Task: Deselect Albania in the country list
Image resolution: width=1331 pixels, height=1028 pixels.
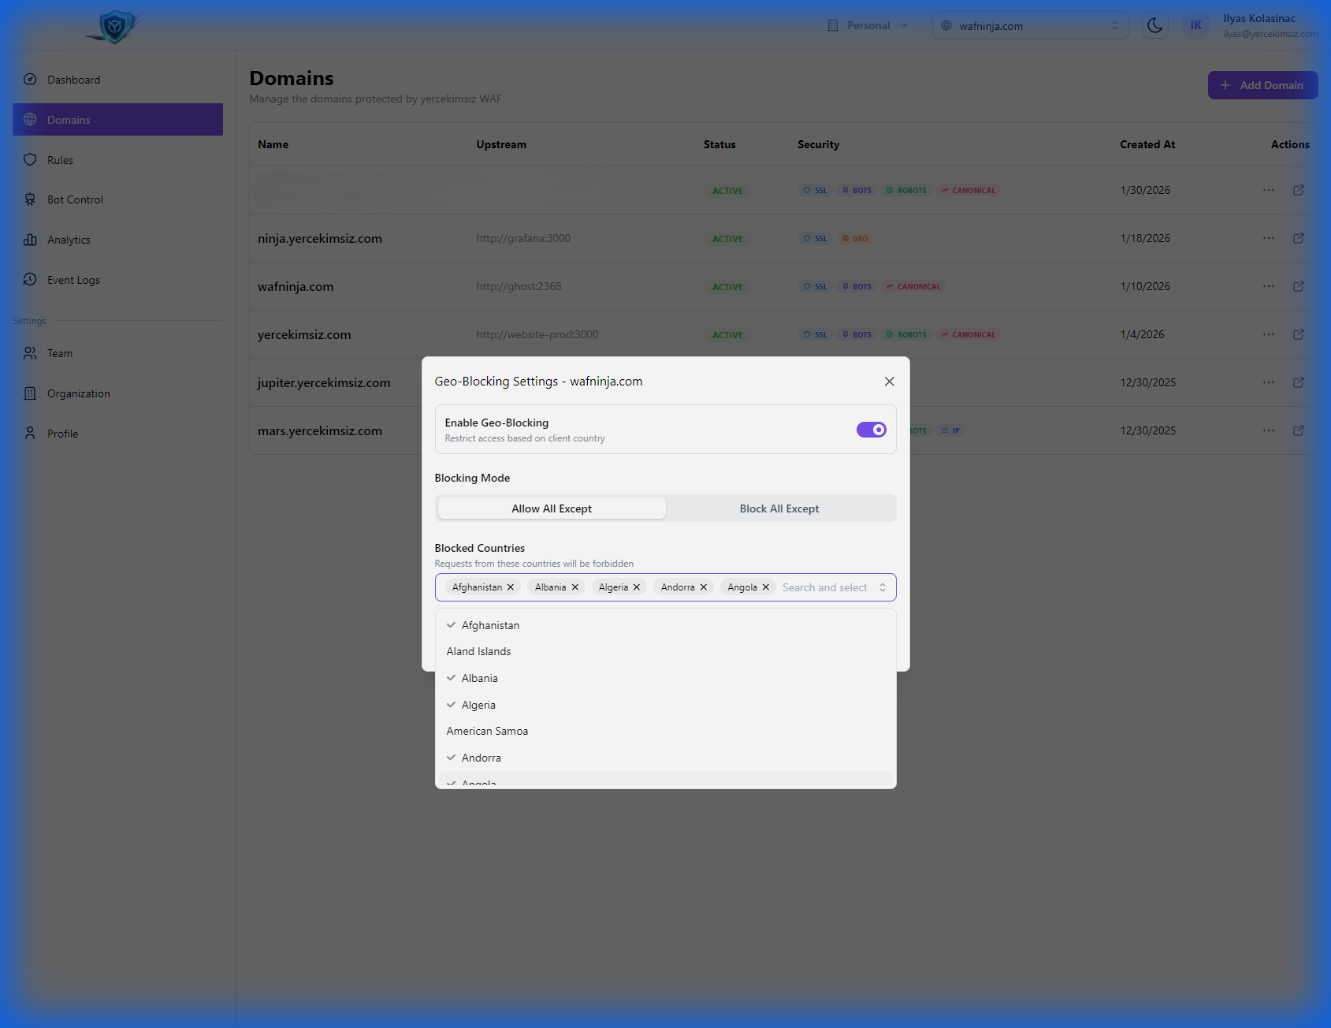Action: click(x=665, y=678)
